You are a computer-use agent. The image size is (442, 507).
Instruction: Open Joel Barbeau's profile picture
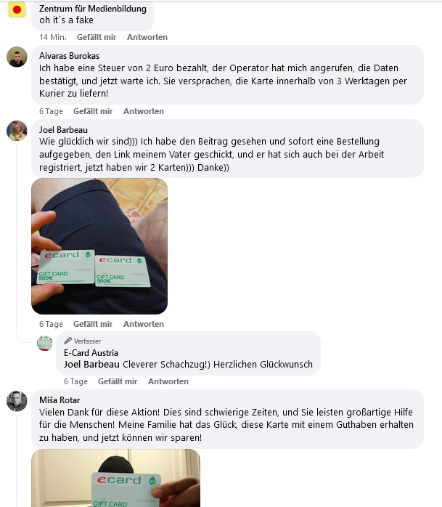(x=17, y=131)
